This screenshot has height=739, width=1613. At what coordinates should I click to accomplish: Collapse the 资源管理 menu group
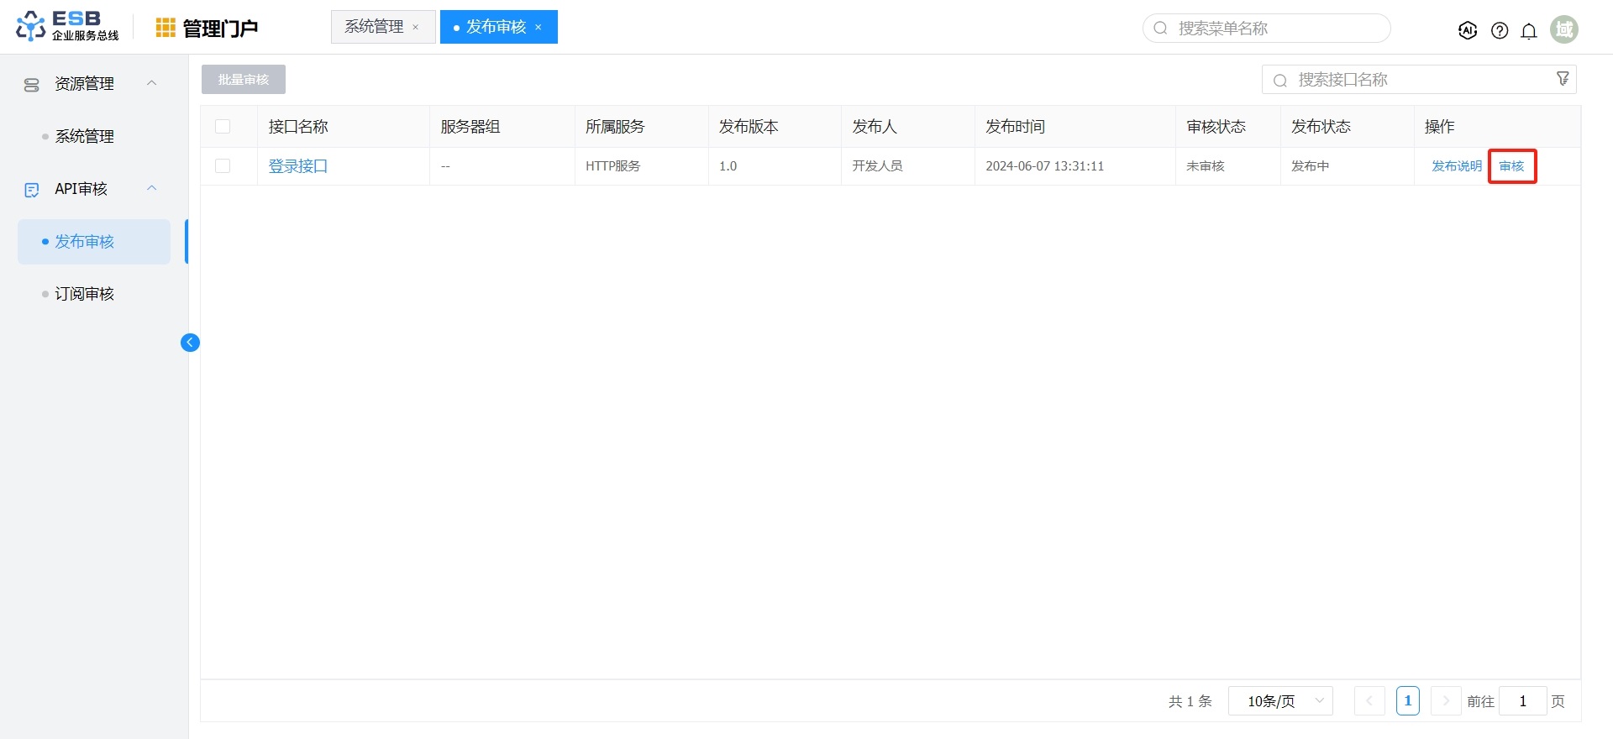152,83
